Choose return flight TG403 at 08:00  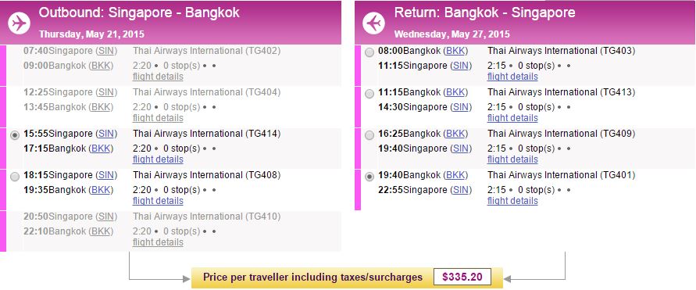[369, 52]
